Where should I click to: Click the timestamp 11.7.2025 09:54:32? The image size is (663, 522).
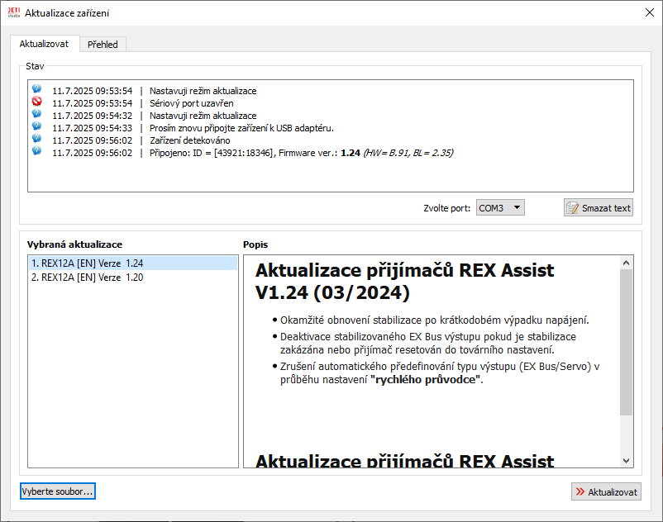pos(93,116)
